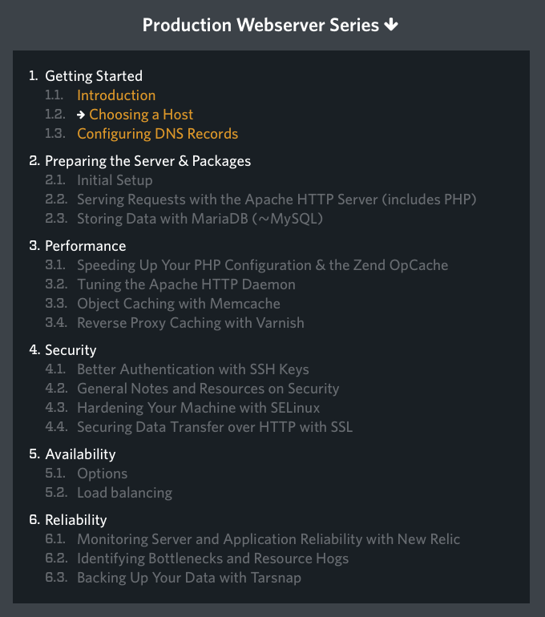Open Initial Setup entry
545x617 pixels.
click(x=115, y=180)
